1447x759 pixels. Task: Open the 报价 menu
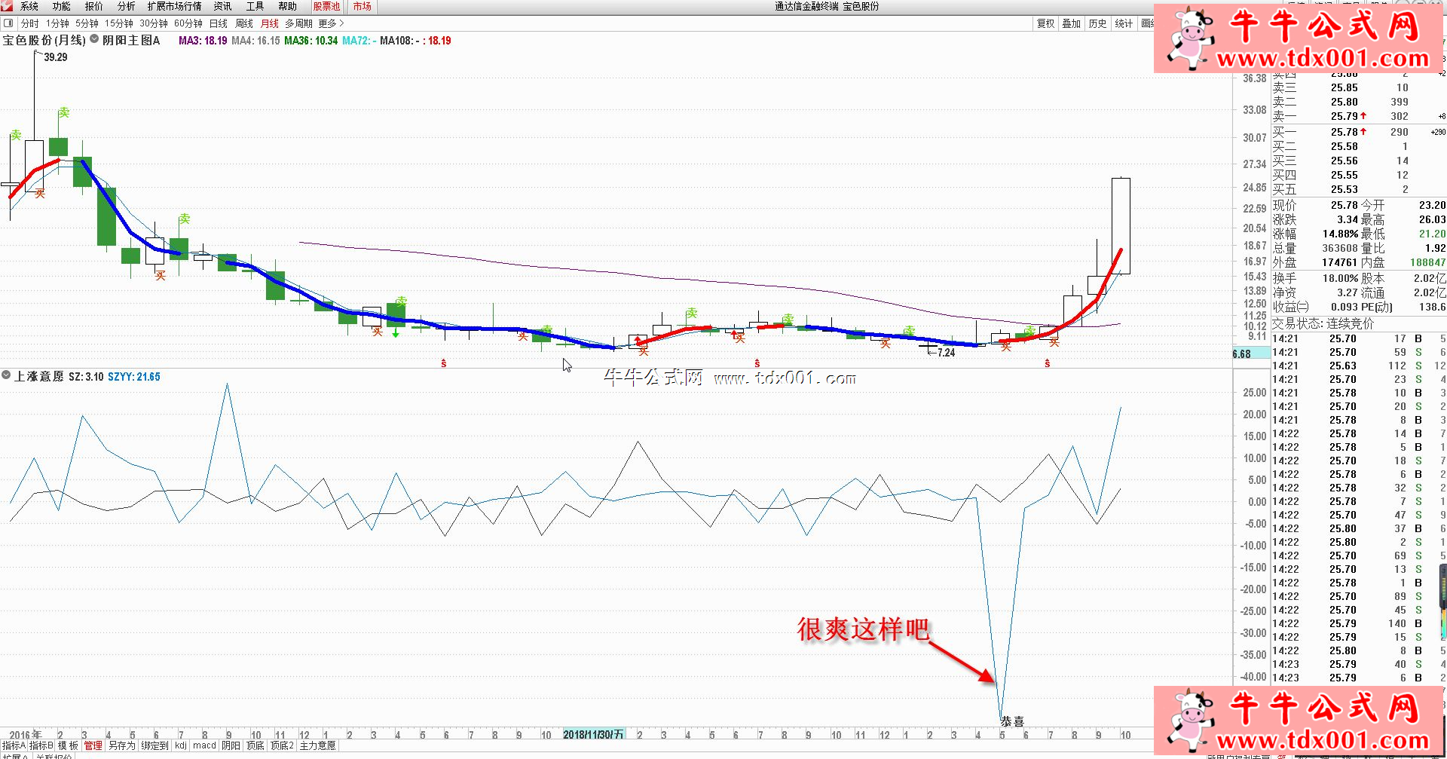[94, 6]
